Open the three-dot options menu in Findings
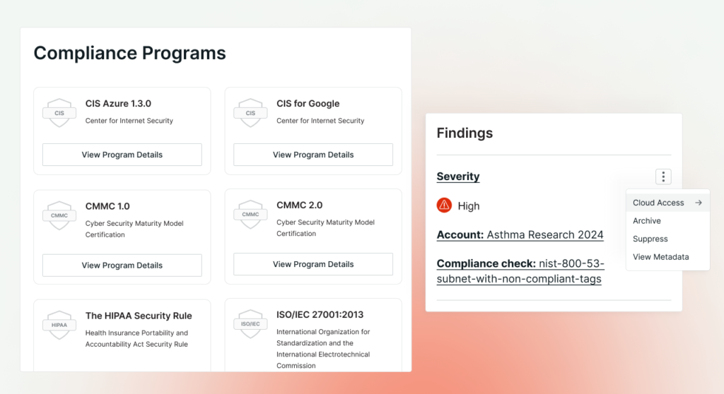 tap(663, 177)
